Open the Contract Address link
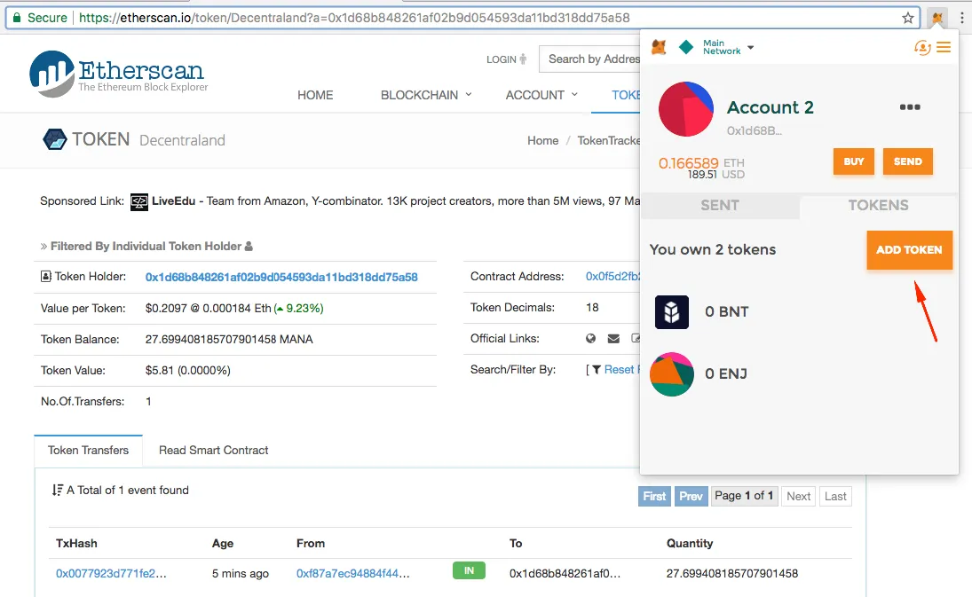 613,277
